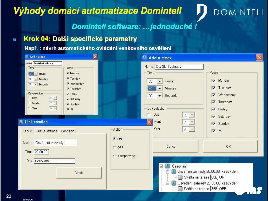Viewport: 268px width, 201px height.
Task: Toggle Tuesday in the smaller Add a clock dialog
Action: click(x=68, y=79)
